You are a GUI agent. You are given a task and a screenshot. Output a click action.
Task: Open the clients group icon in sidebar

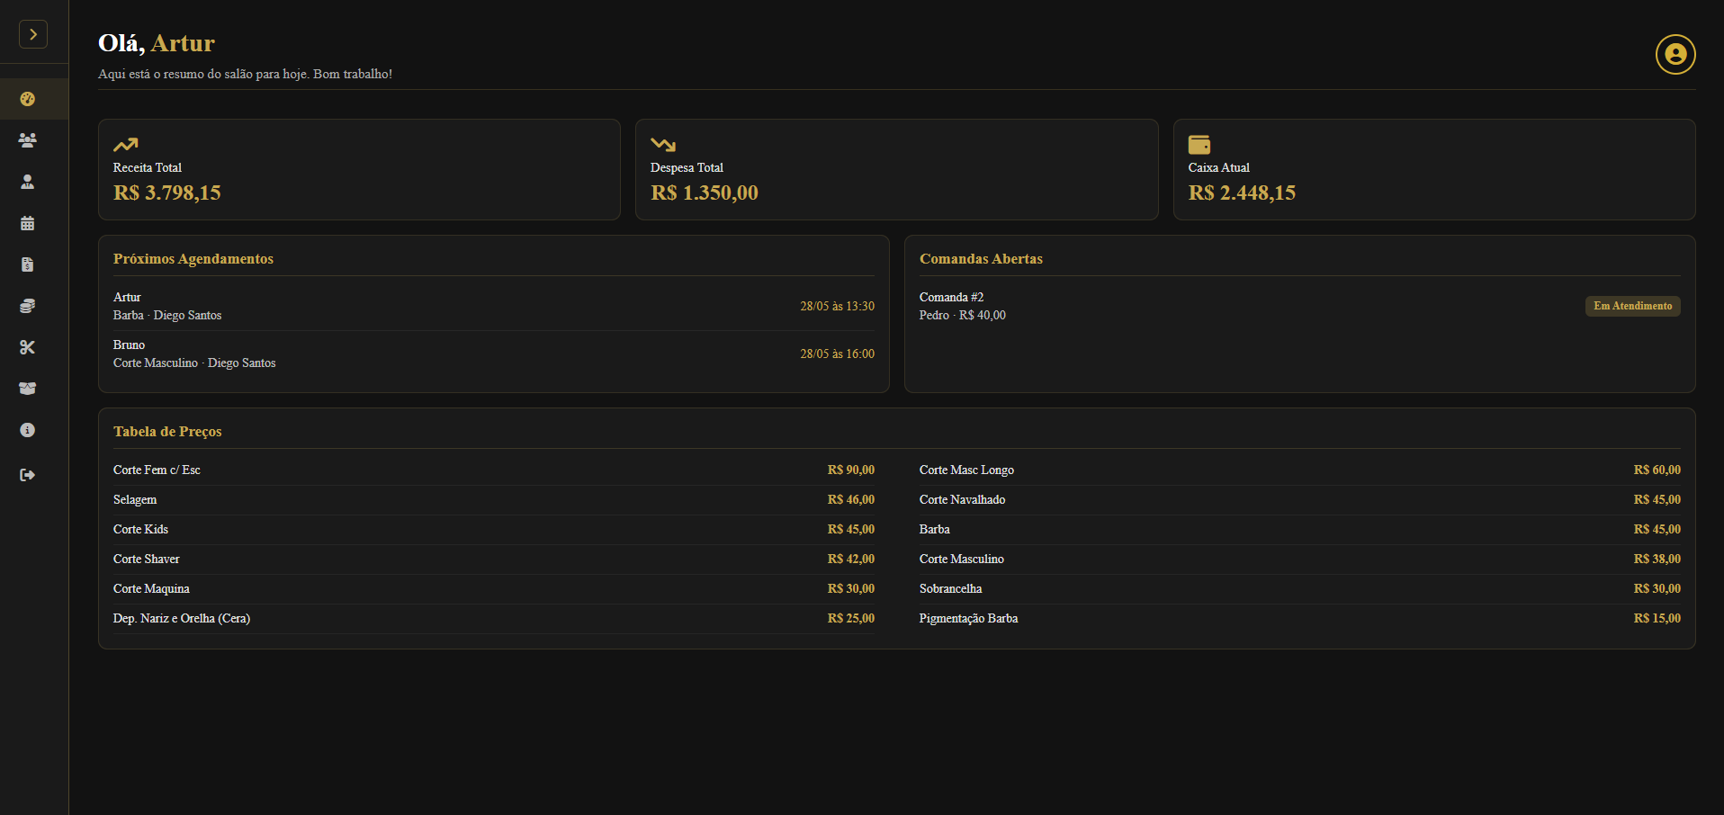click(28, 140)
